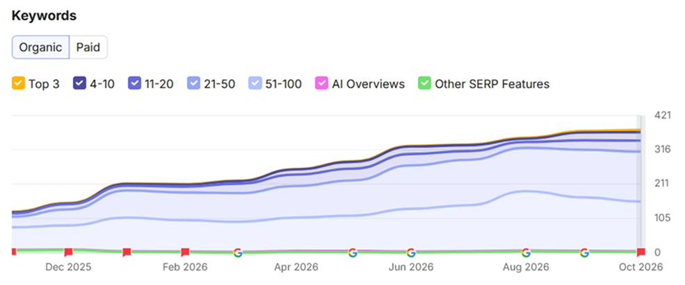Screen dimensions: 685x285
Task: Toggle the 4-10 positions checkbox
Action: coord(79,84)
